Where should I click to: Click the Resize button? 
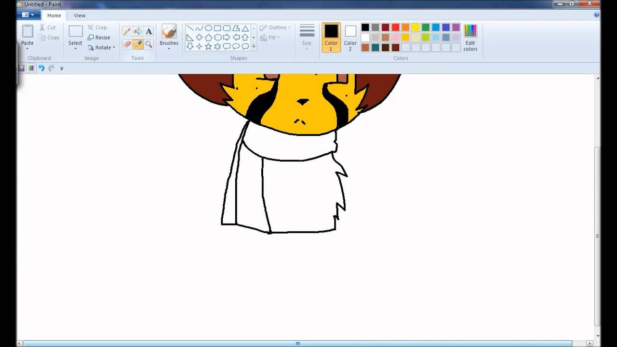coord(99,38)
